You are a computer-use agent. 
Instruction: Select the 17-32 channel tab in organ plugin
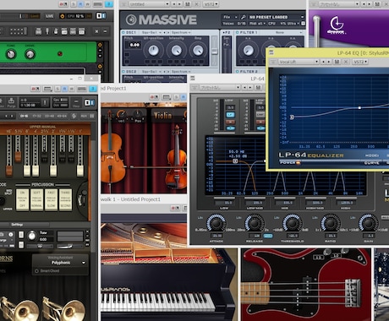coord(36,116)
